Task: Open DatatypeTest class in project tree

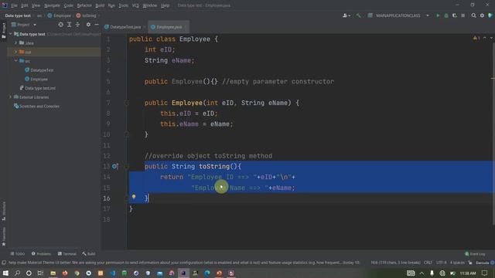Action: click(42, 70)
